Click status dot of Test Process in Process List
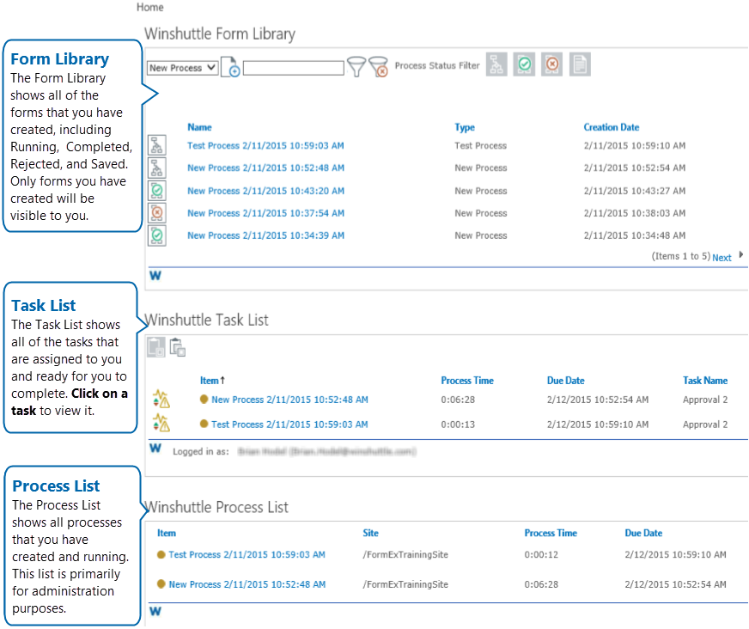The image size is (749, 629). click(161, 554)
